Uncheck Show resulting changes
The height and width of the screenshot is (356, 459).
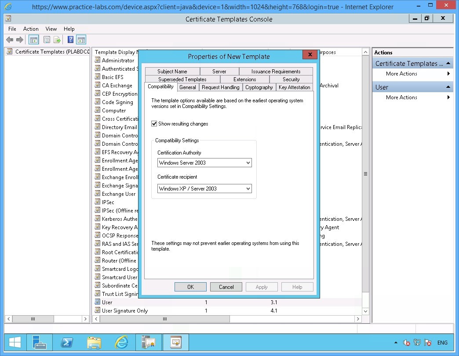(x=154, y=123)
